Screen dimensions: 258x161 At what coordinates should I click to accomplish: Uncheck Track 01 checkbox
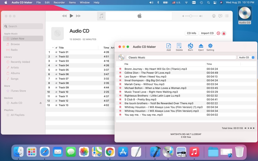(56, 52)
